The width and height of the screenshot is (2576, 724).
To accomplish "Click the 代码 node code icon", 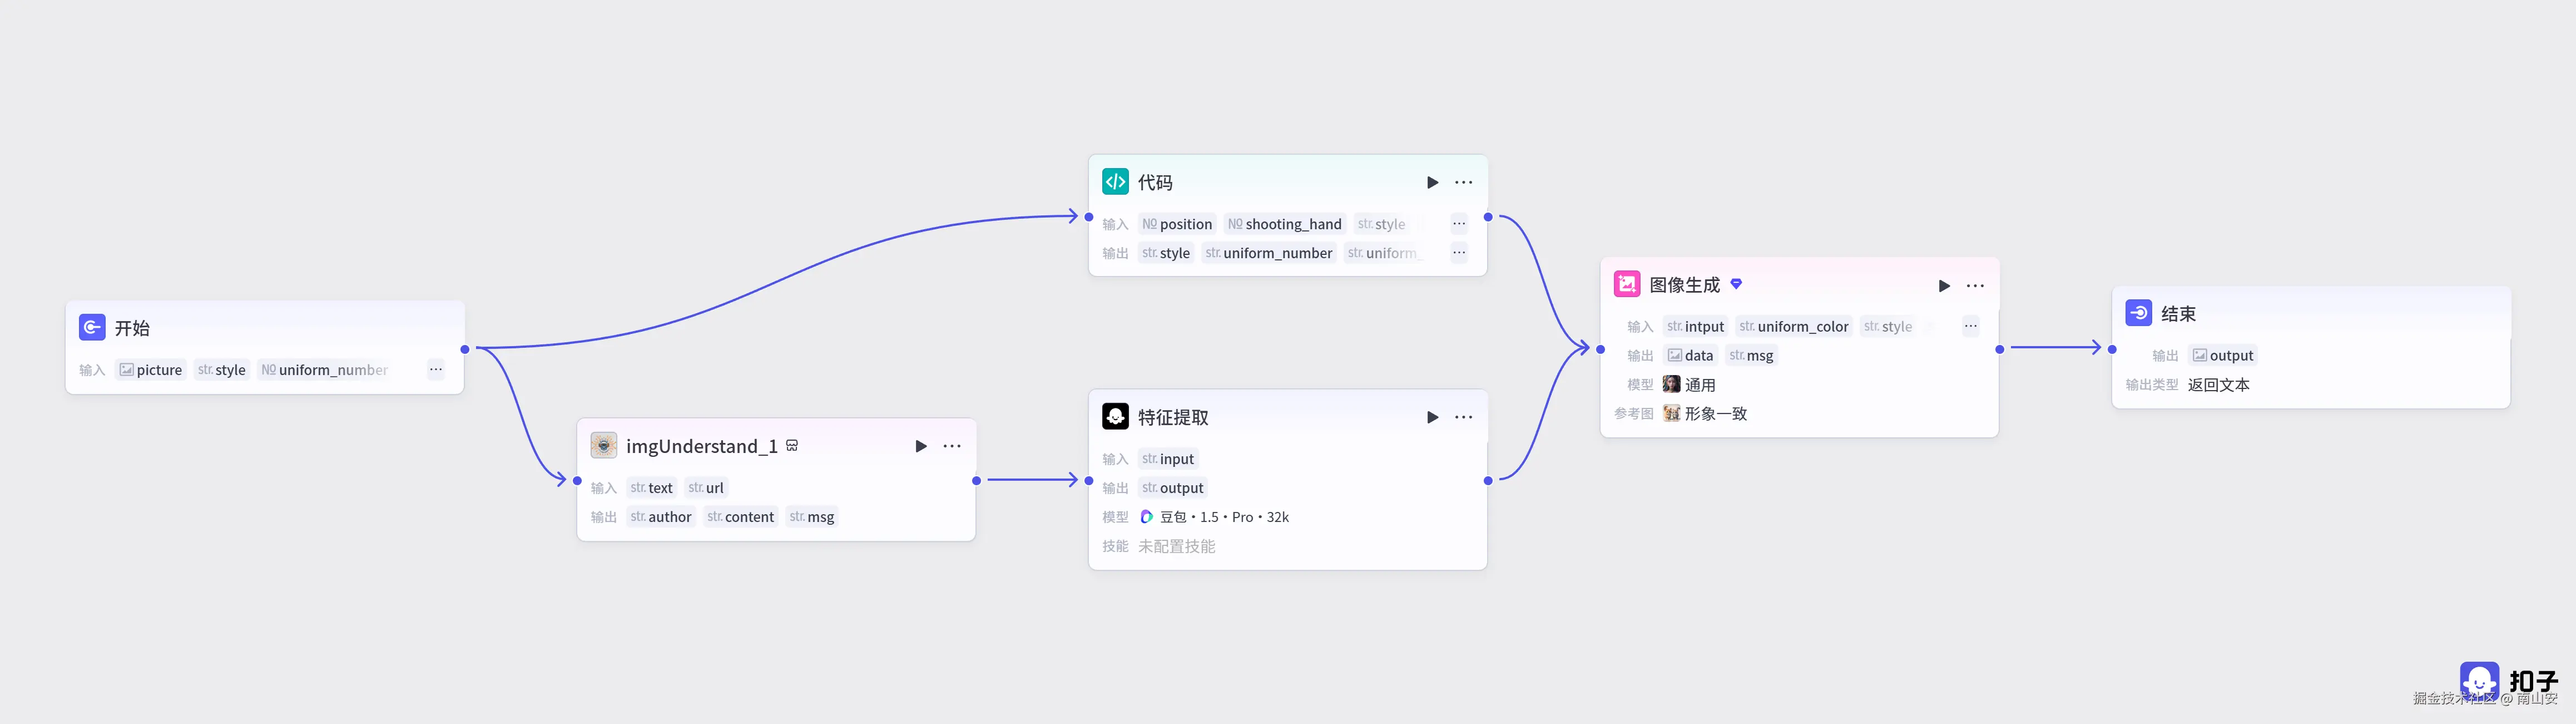I will pyautogui.click(x=1115, y=182).
